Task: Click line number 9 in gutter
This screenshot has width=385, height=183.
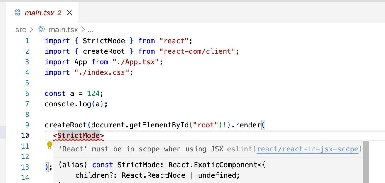Action: 27,125
